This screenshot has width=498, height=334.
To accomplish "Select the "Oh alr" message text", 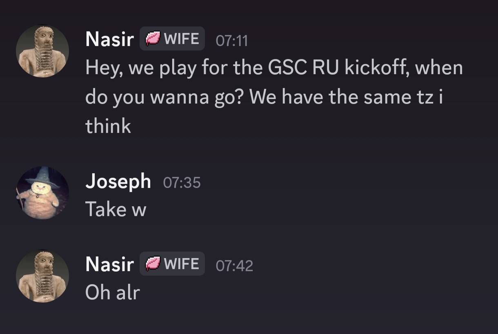I will tap(112, 293).
